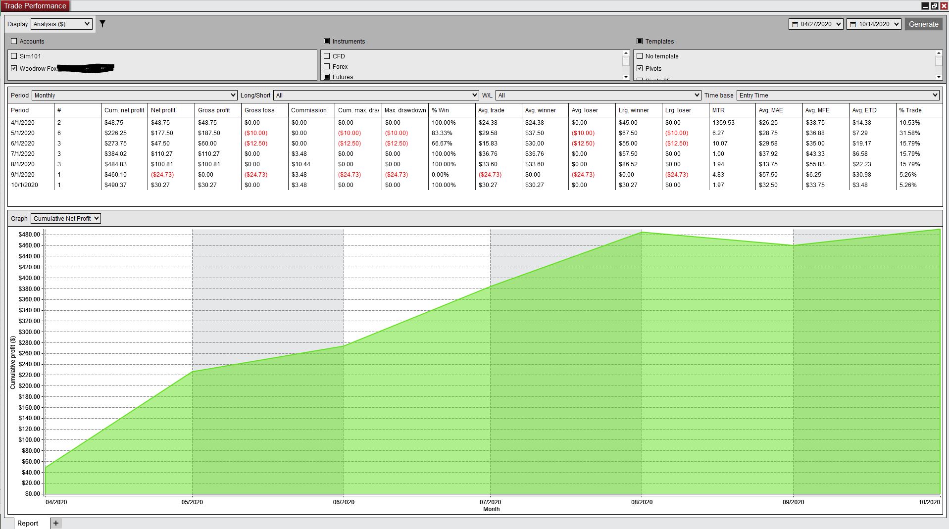Click the 1359.53 MTR value

tap(723, 122)
